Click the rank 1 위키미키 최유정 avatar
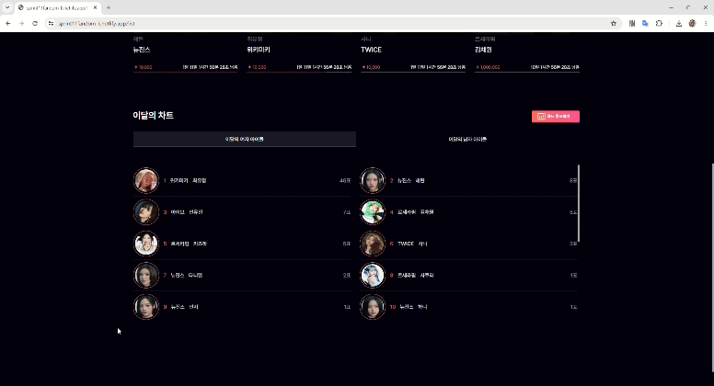The width and height of the screenshot is (714, 386). tap(146, 180)
